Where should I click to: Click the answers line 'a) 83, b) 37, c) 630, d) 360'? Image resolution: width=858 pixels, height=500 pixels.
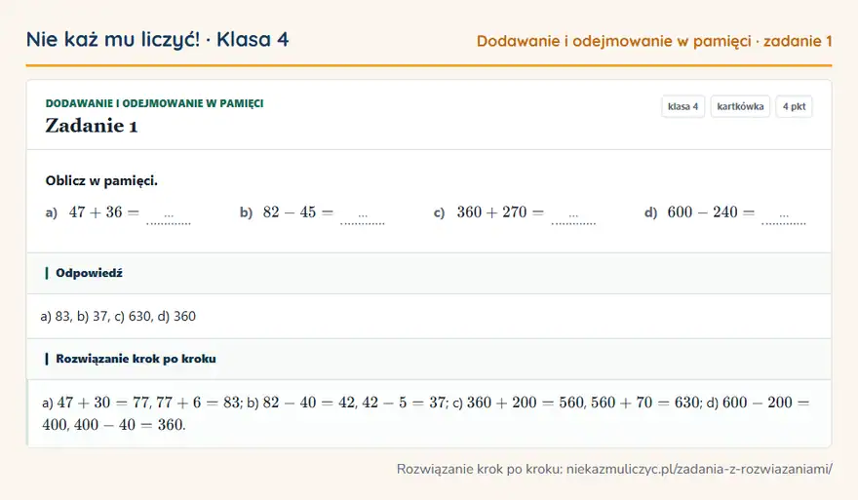click(118, 316)
